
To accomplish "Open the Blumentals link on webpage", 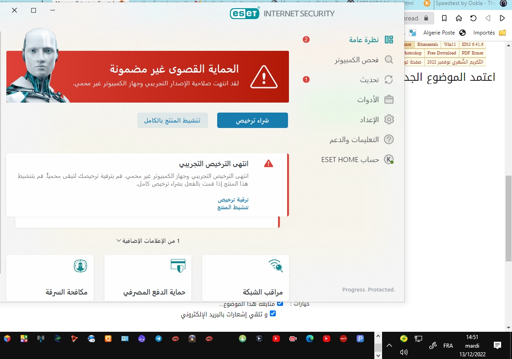I will click(x=427, y=44).
